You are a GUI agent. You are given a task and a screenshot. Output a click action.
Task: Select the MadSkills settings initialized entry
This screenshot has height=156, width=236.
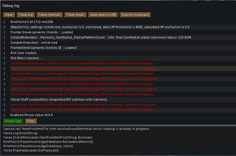(99, 27)
